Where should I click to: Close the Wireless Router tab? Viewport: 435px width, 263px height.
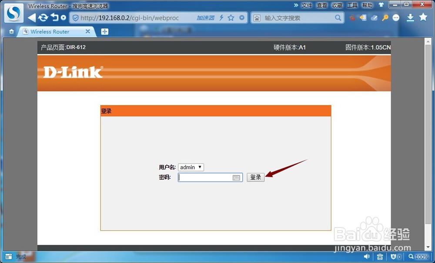click(88, 31)
